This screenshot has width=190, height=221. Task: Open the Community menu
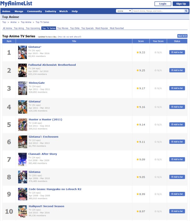34,11
